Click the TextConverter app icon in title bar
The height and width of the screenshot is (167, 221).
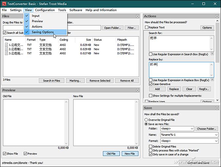click(4, 4)
